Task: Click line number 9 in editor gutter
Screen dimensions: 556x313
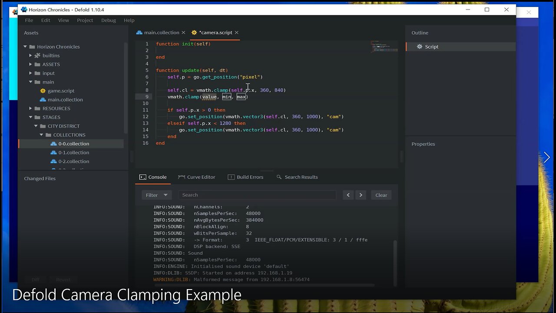Action: pyautogui.click(x=147, y=97)
